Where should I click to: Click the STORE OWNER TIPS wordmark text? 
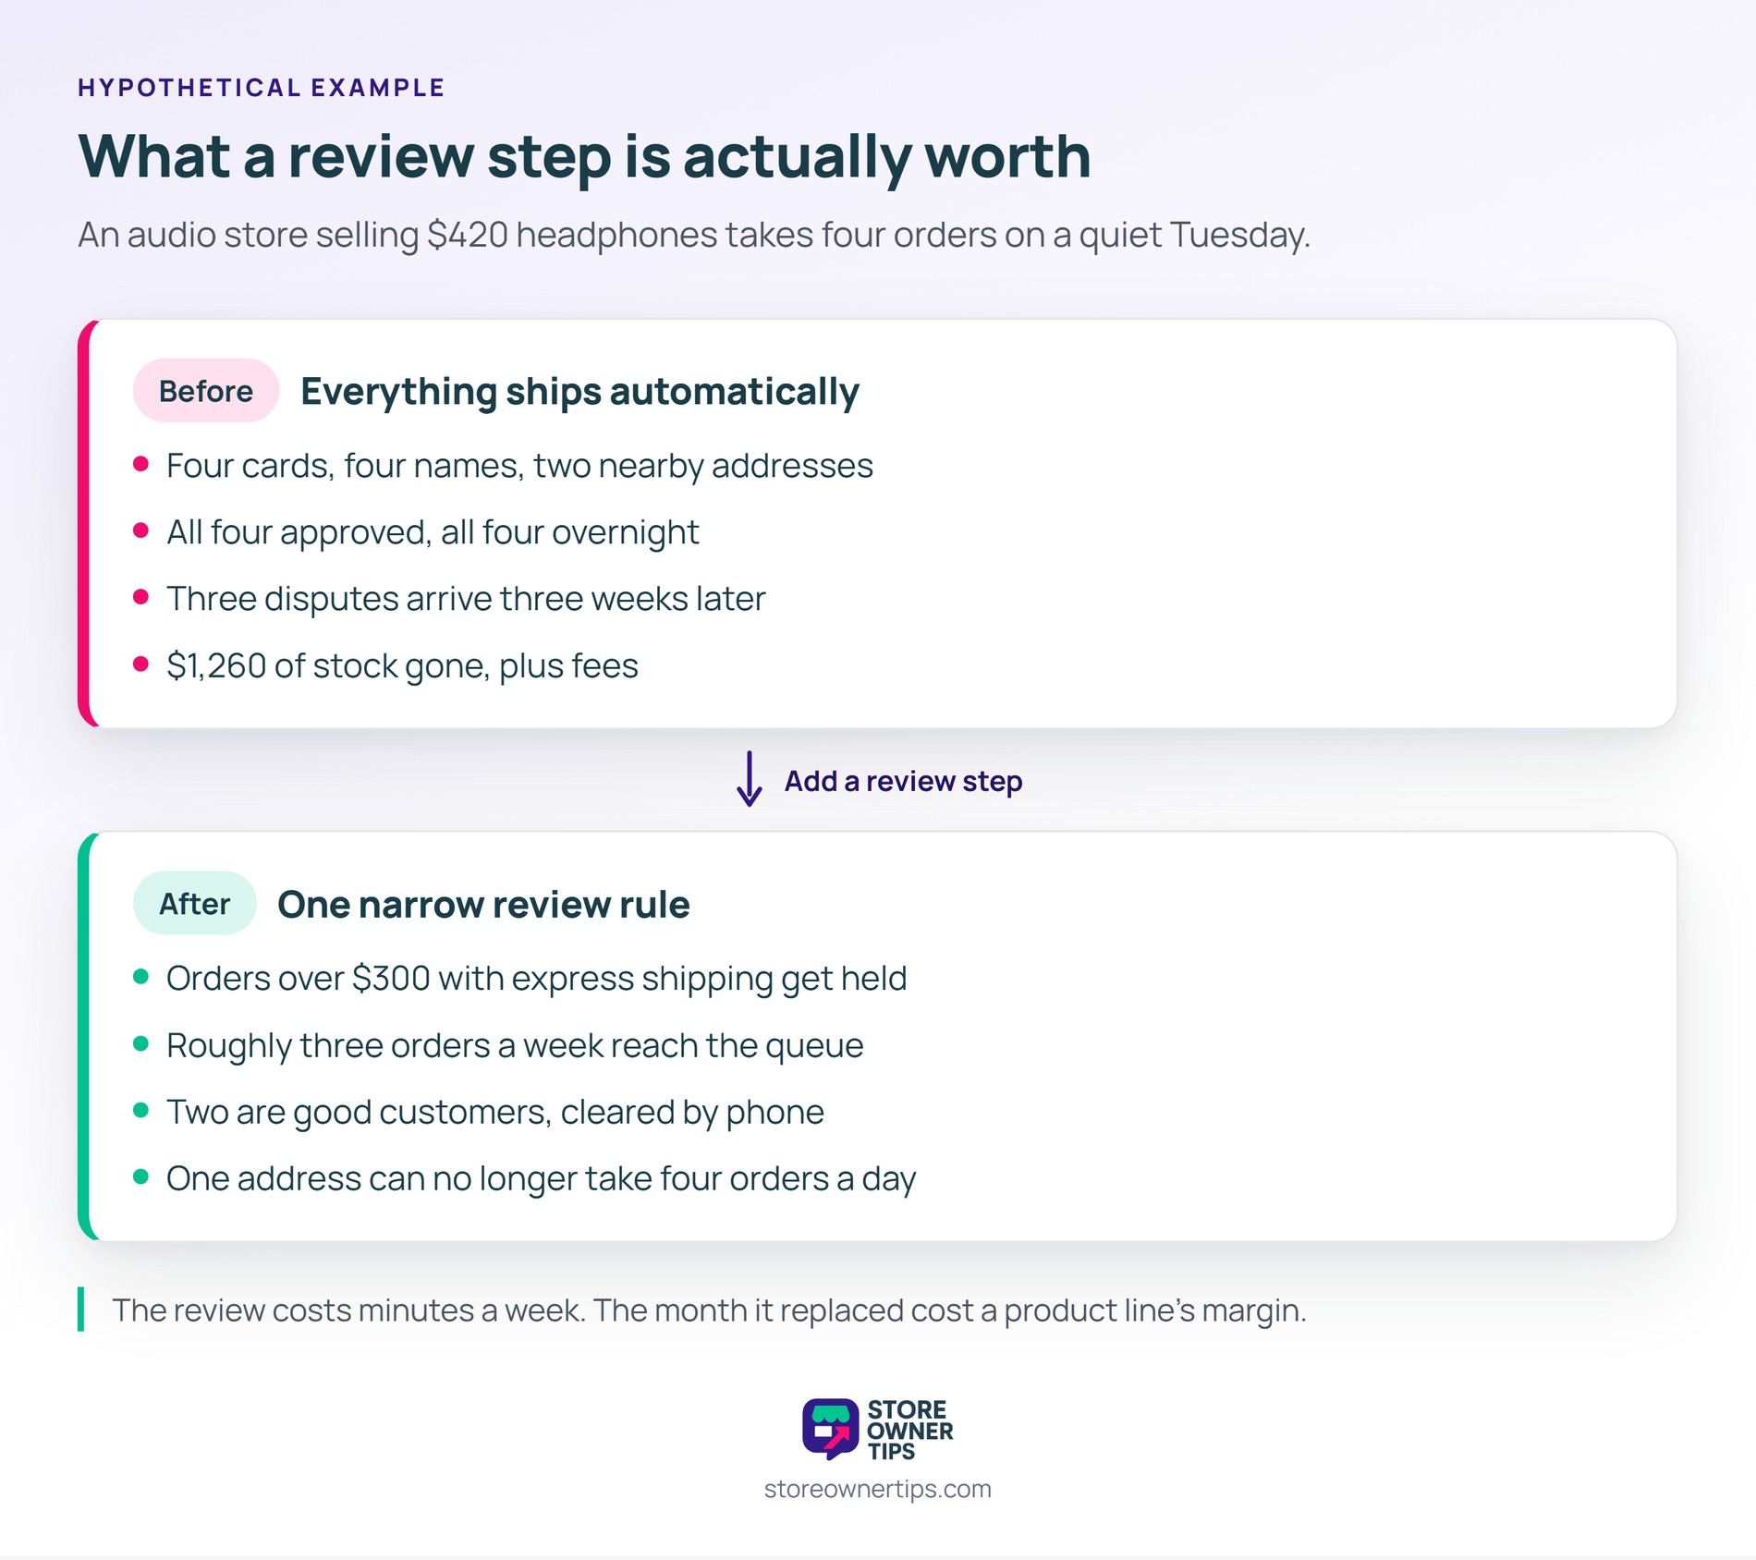[x=909, y=1430]
